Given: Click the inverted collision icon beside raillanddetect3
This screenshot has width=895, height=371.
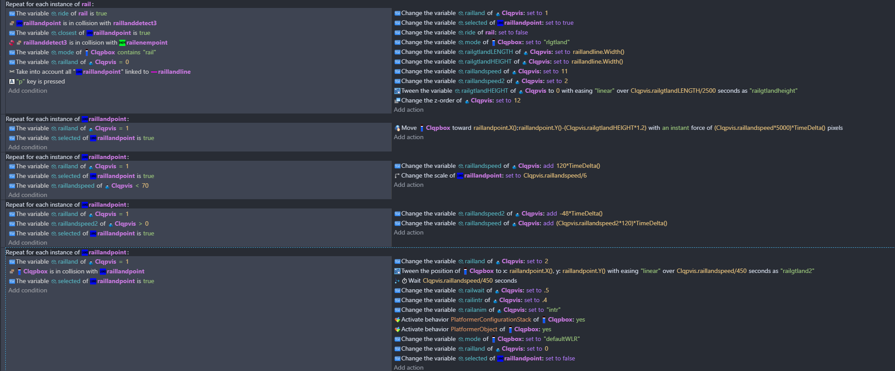Looking at the screenshot, I should click(11, 43).
